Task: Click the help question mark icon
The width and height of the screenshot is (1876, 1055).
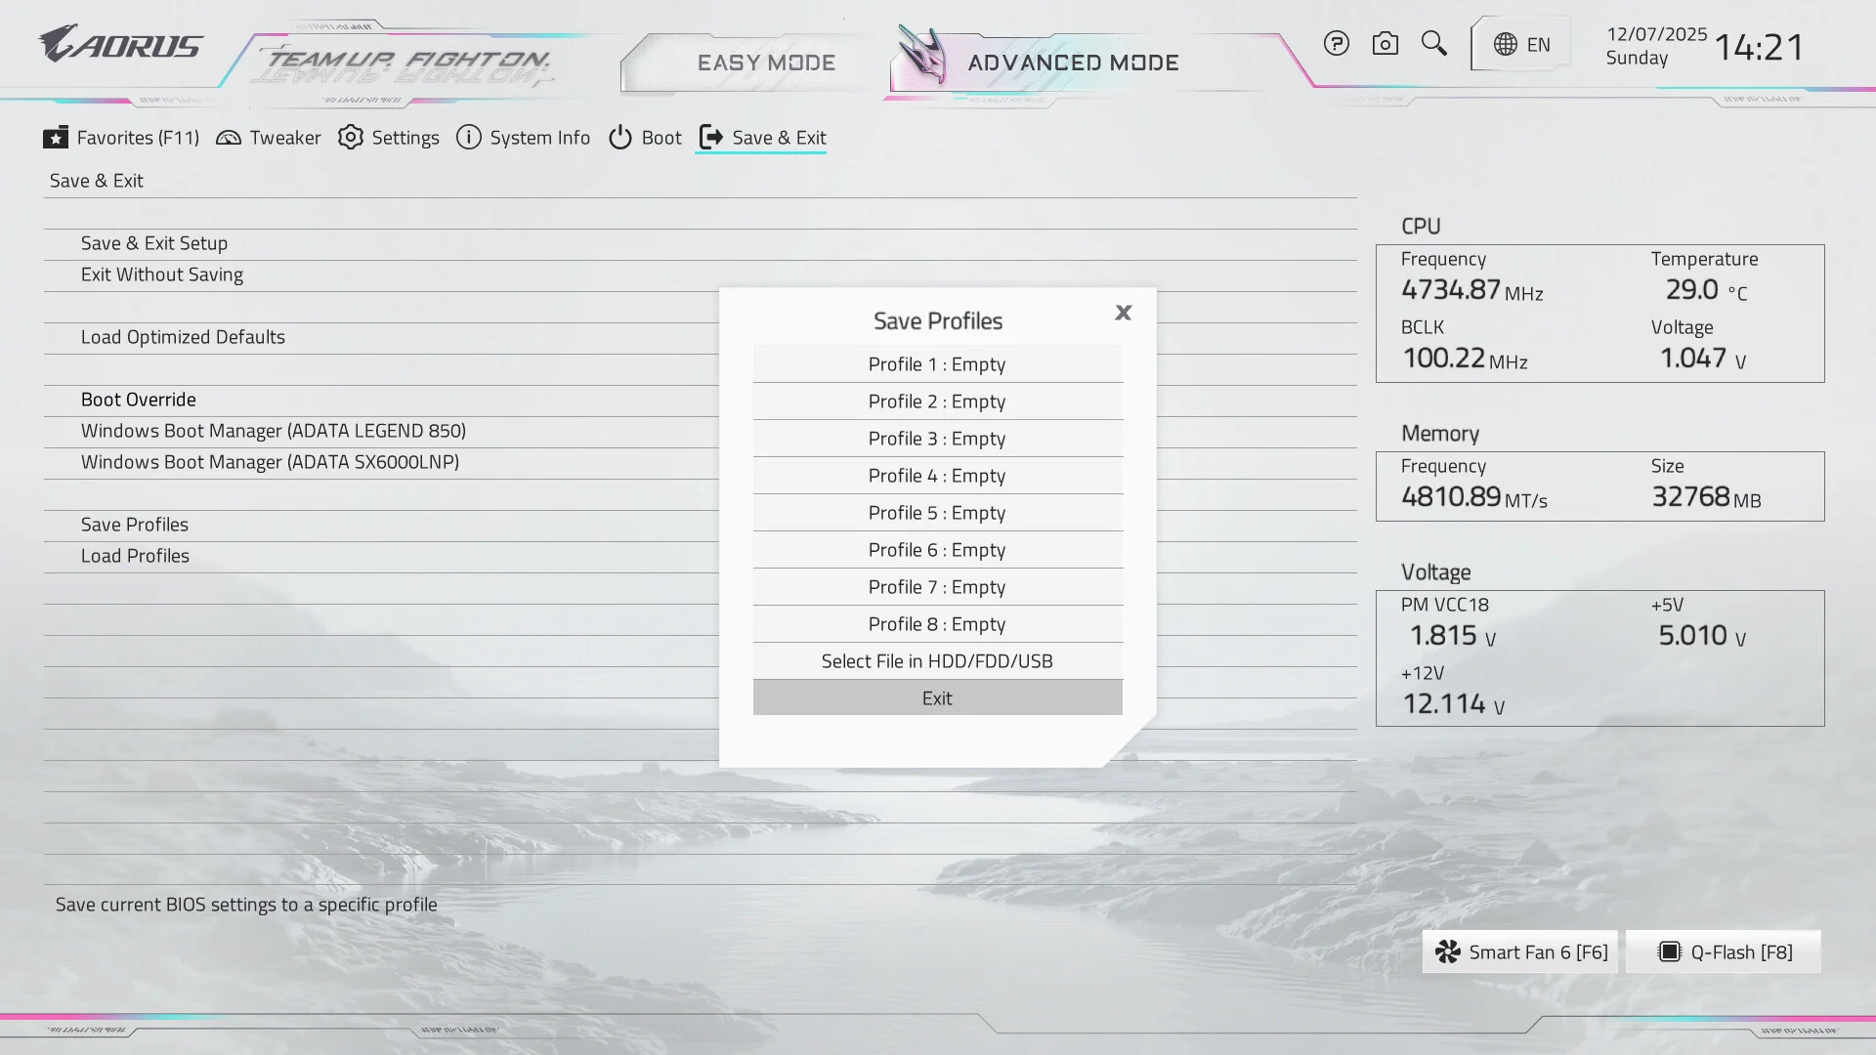Action: click(x=1336, y=44)
